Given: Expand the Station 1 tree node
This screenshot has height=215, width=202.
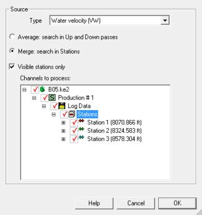Looking at the screenshot, I should point(63,122).
